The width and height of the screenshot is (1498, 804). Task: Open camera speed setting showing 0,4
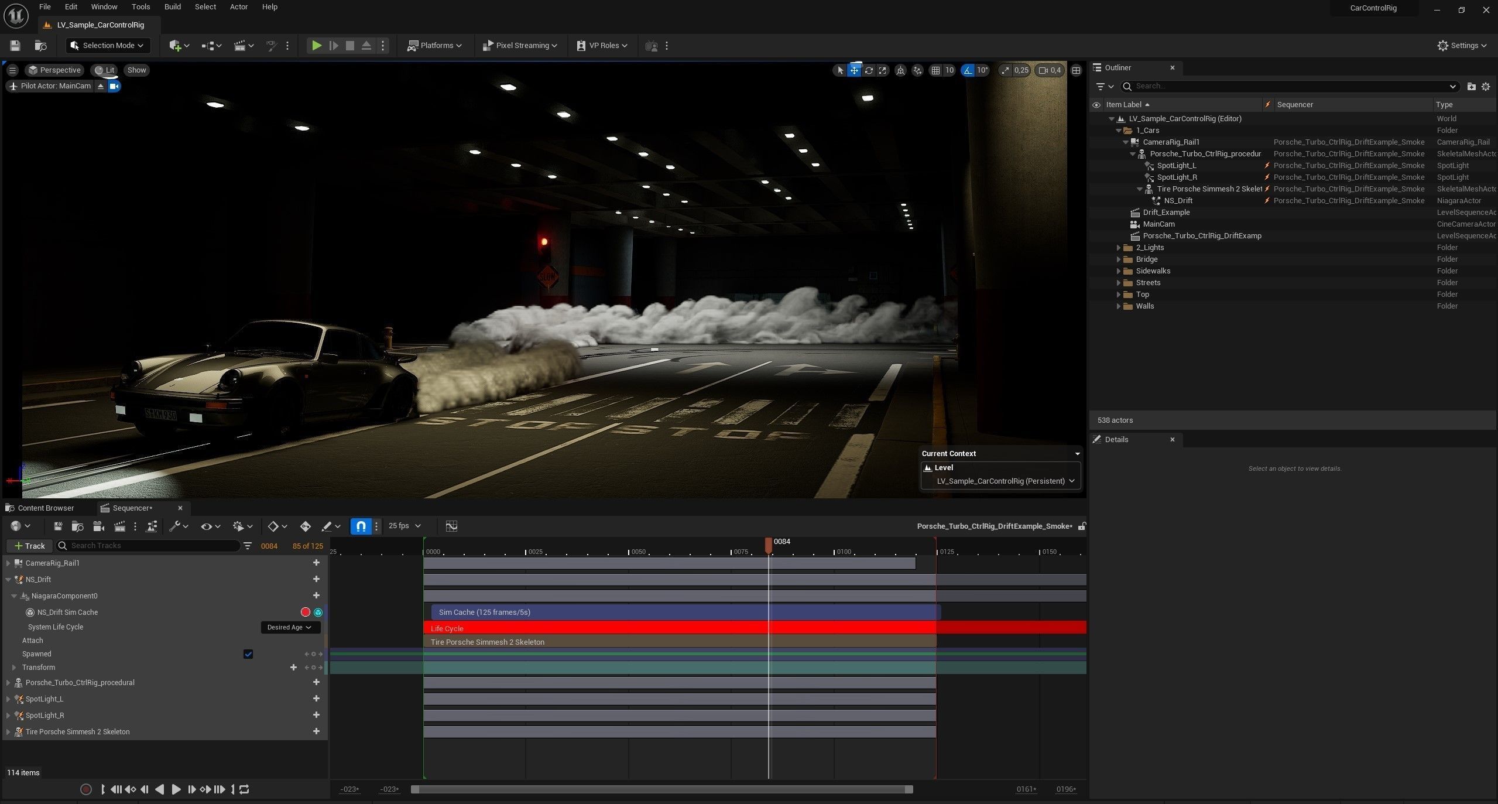tap(1050, 70)
